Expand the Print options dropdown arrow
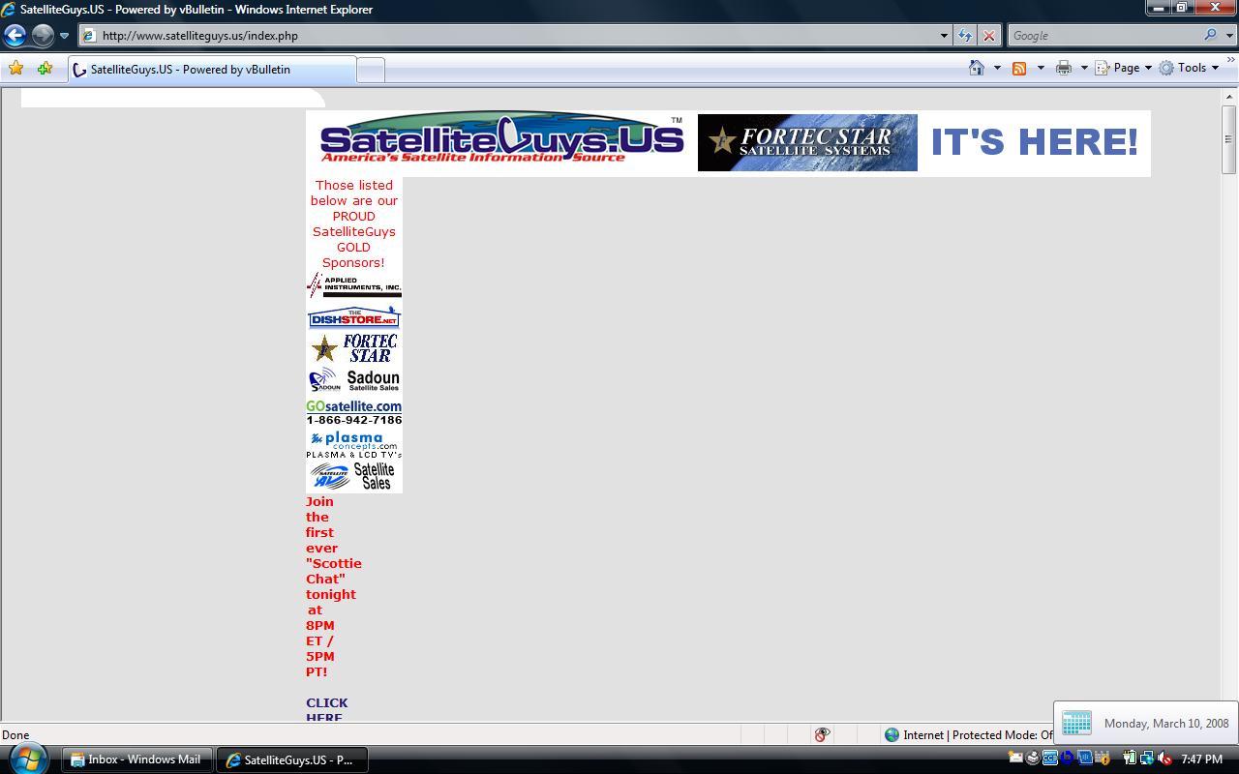The image size is (1239, 774). [x=1083, y=68]
